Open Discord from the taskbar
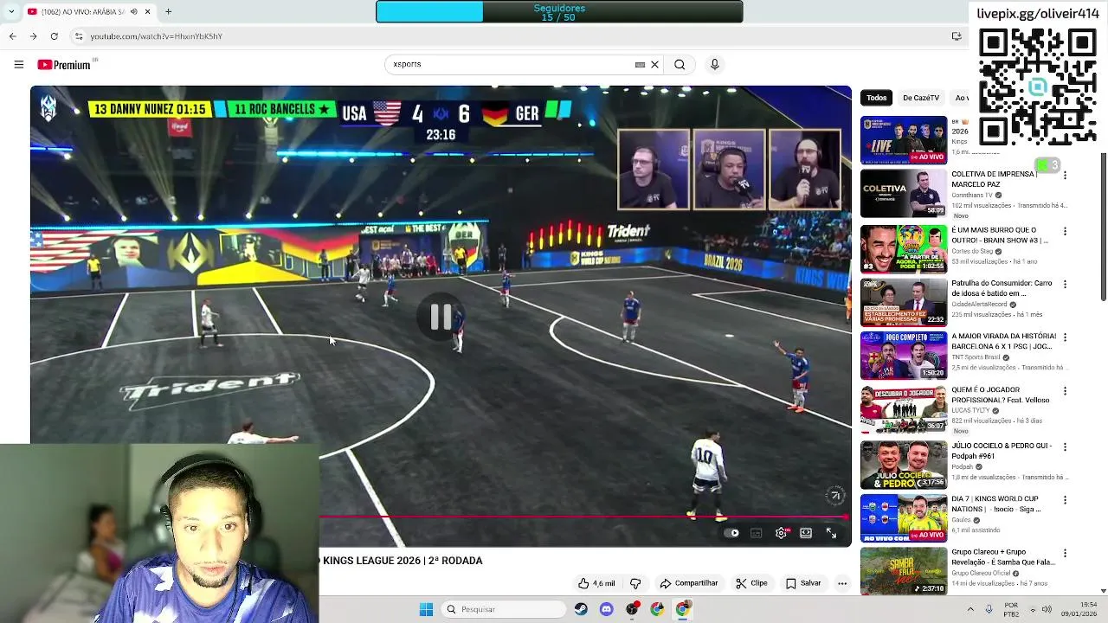The image size is (1108, 623). (x=606, y=609)
